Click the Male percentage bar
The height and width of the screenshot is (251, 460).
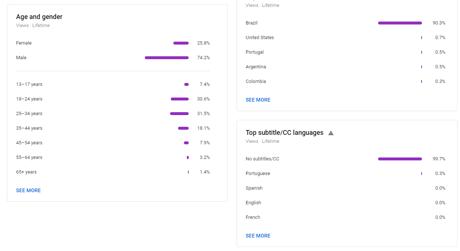click(167, 58)
